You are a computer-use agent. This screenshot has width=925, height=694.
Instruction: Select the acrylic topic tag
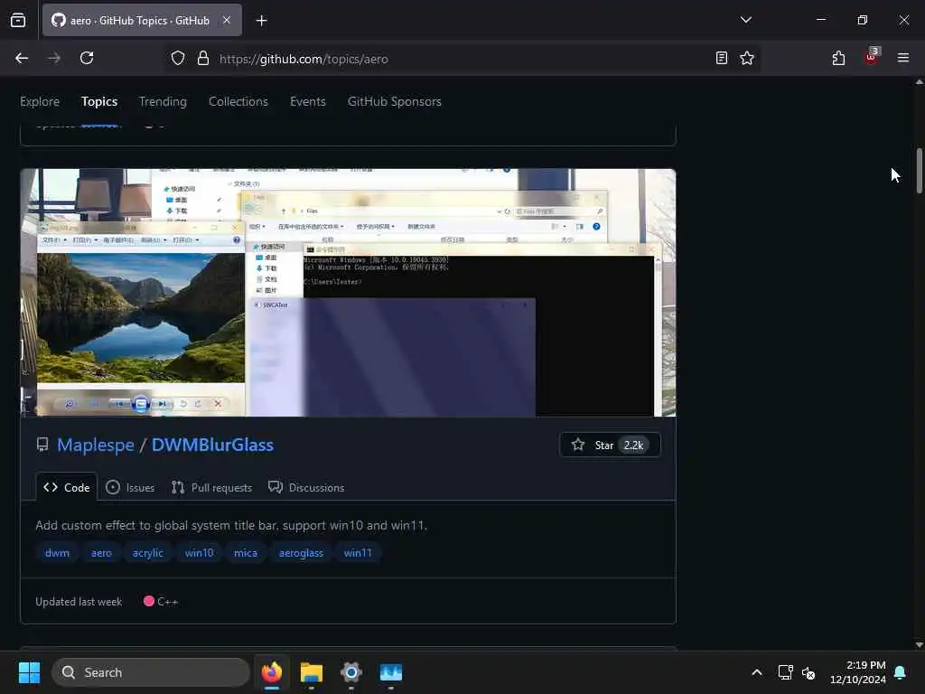(147, 553)
